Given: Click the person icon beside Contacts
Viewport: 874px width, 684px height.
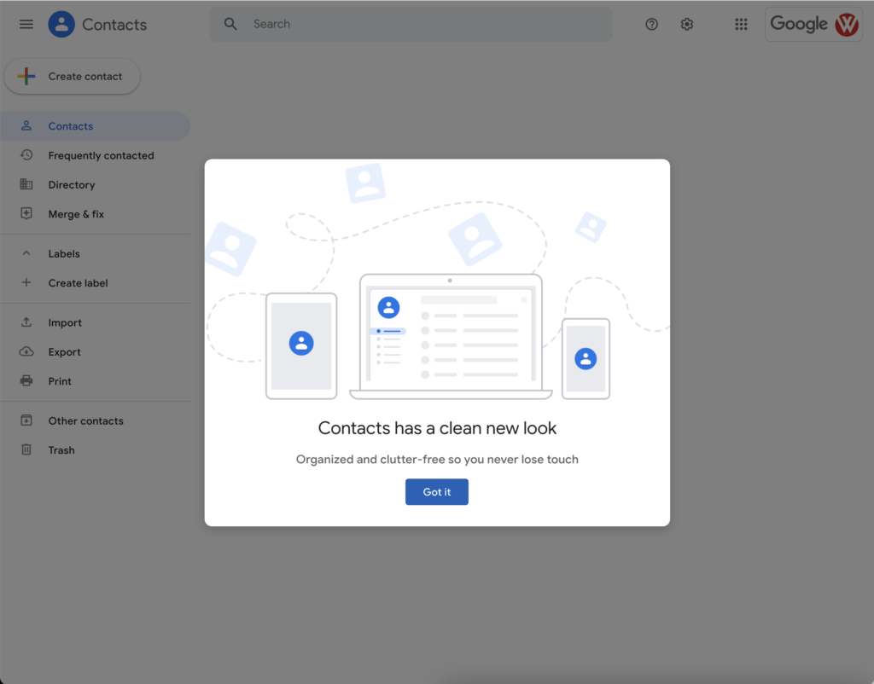Looking at the screenshot, I should point(26,126).
